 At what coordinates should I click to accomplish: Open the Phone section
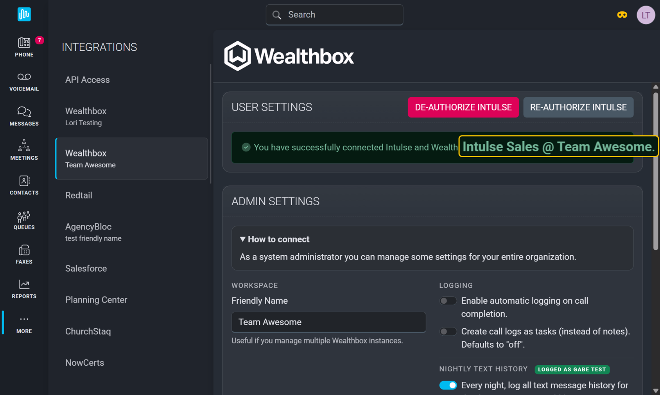coord(24,47)
